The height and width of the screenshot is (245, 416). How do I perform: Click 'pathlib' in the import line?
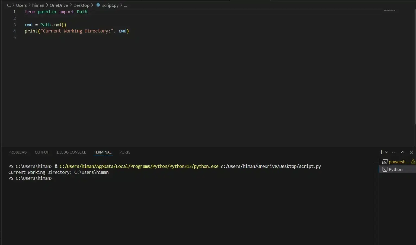click(x=47, y=12)
